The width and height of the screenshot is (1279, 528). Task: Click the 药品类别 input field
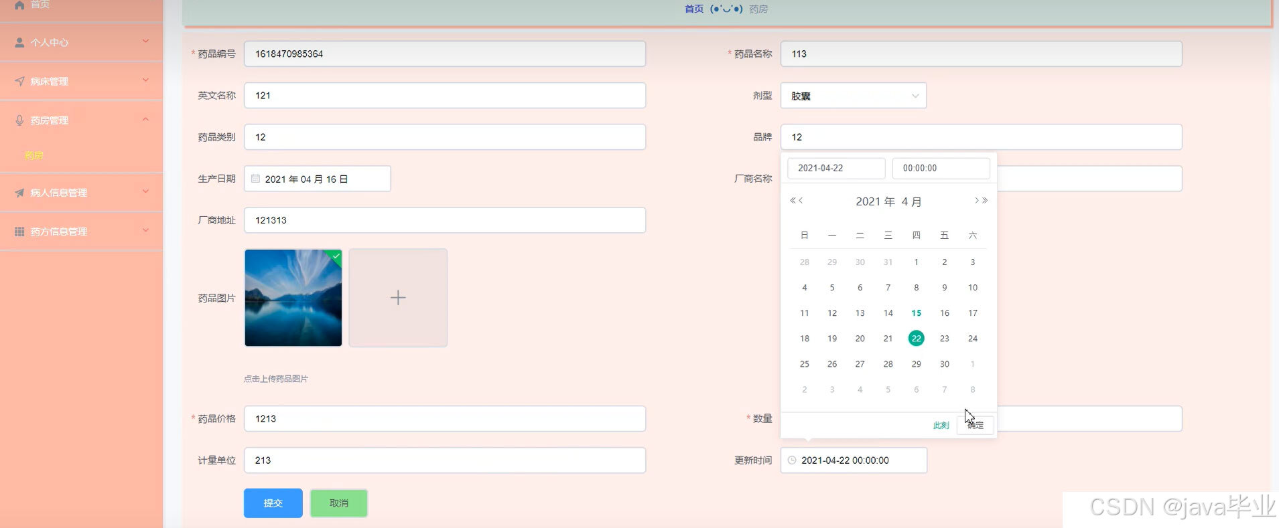pos(445,137)
